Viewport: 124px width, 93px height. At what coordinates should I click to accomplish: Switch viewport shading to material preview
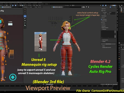(114, 5)
